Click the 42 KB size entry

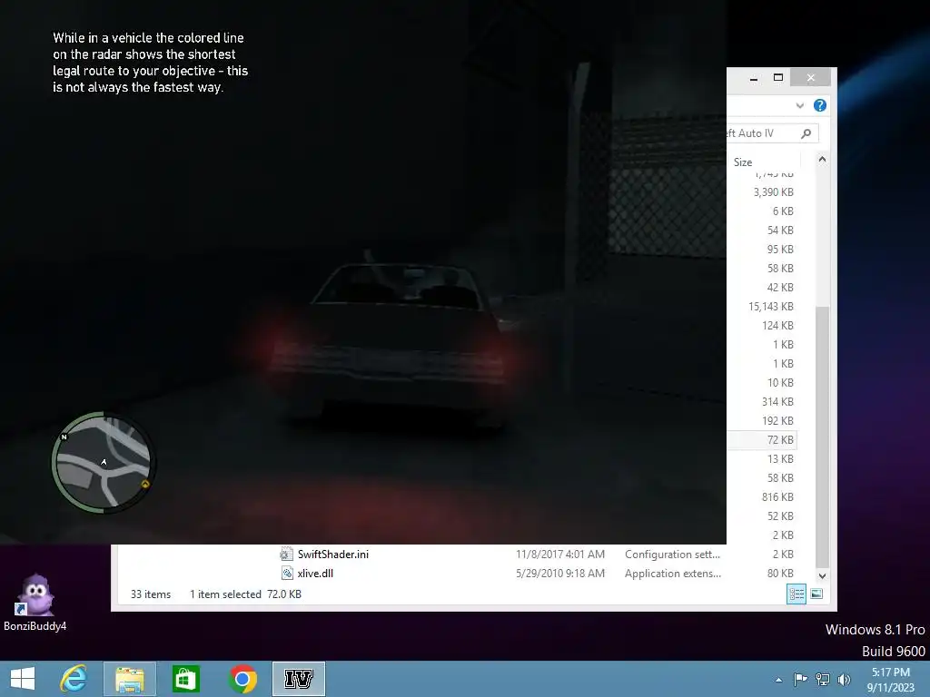[x=780, y=288]
